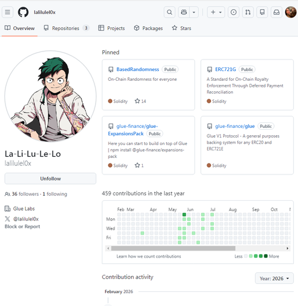298x306 pixels.
Task: Click the contribution graph horizontal scrollbar thumb
Action: pyautogui.click(x=173, y=248)
